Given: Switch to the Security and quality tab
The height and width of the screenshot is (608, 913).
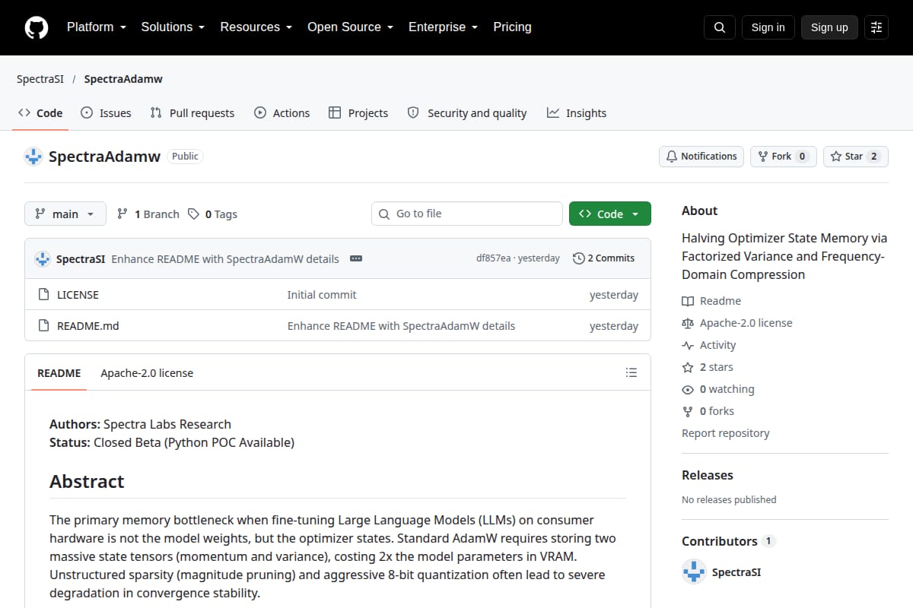Looking at the screenshot, I should (467, 113).
